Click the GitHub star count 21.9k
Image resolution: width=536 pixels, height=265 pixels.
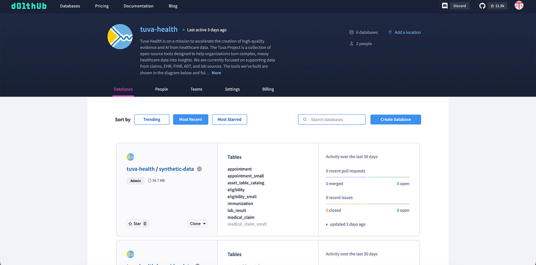pyautogui.click(x=497, y=6)
